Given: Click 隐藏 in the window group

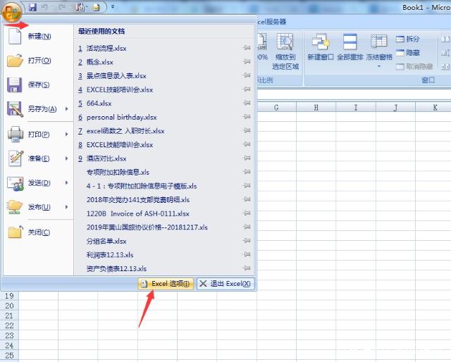Looking at the screenshot, I should [407, 53].
